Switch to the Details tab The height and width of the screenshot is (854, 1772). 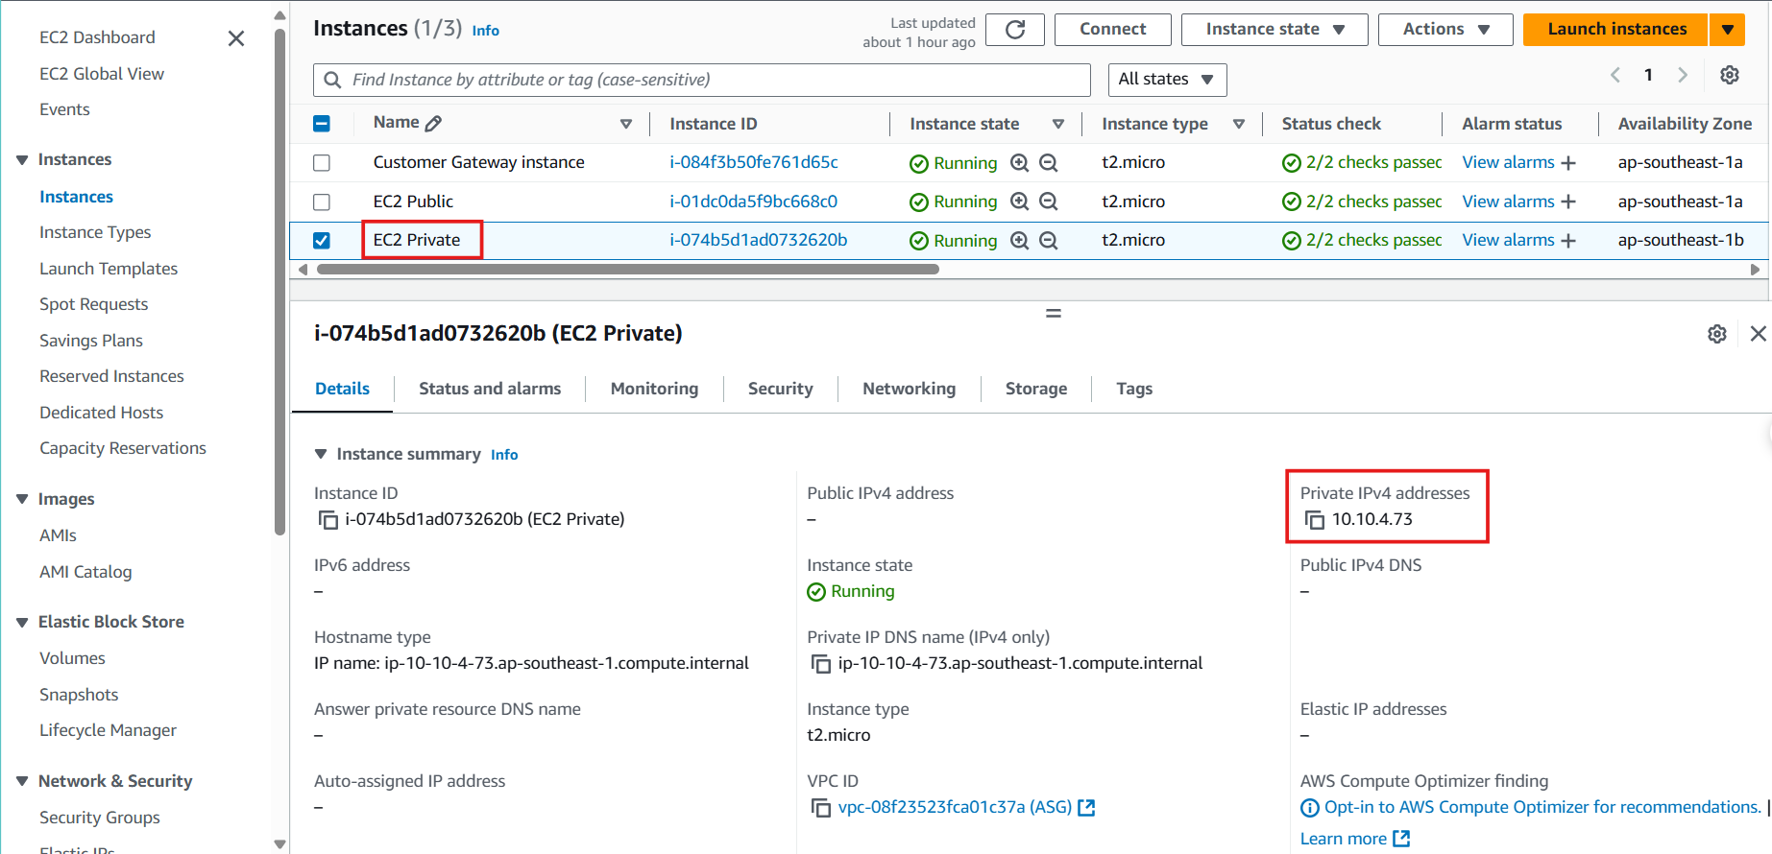coord(342,389)
